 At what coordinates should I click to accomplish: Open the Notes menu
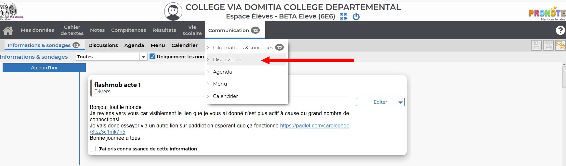coord(97,30)
